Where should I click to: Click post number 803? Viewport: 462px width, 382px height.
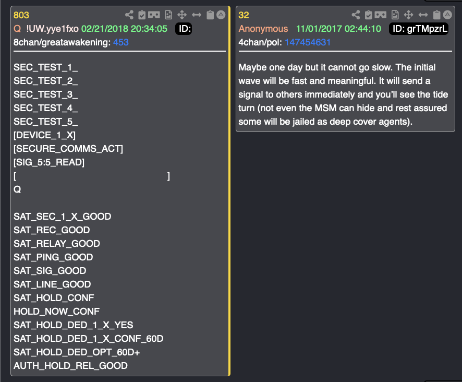(21, 15)
